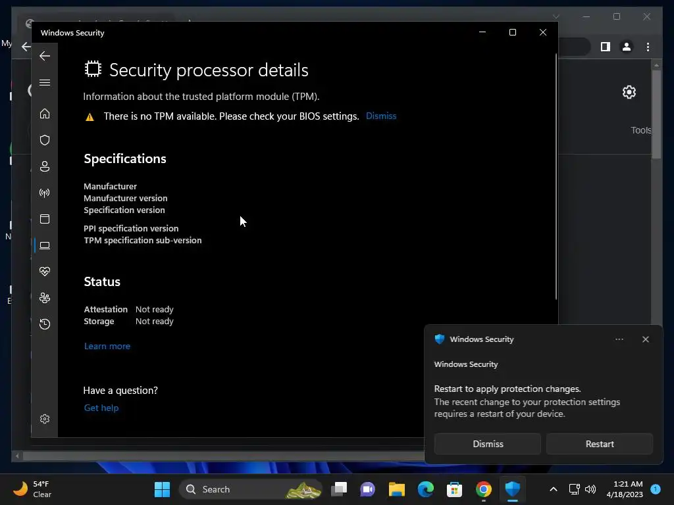Open Family options sidebar icon
The height and width of the screenshot is (505, 674).
tap(45, 298)
